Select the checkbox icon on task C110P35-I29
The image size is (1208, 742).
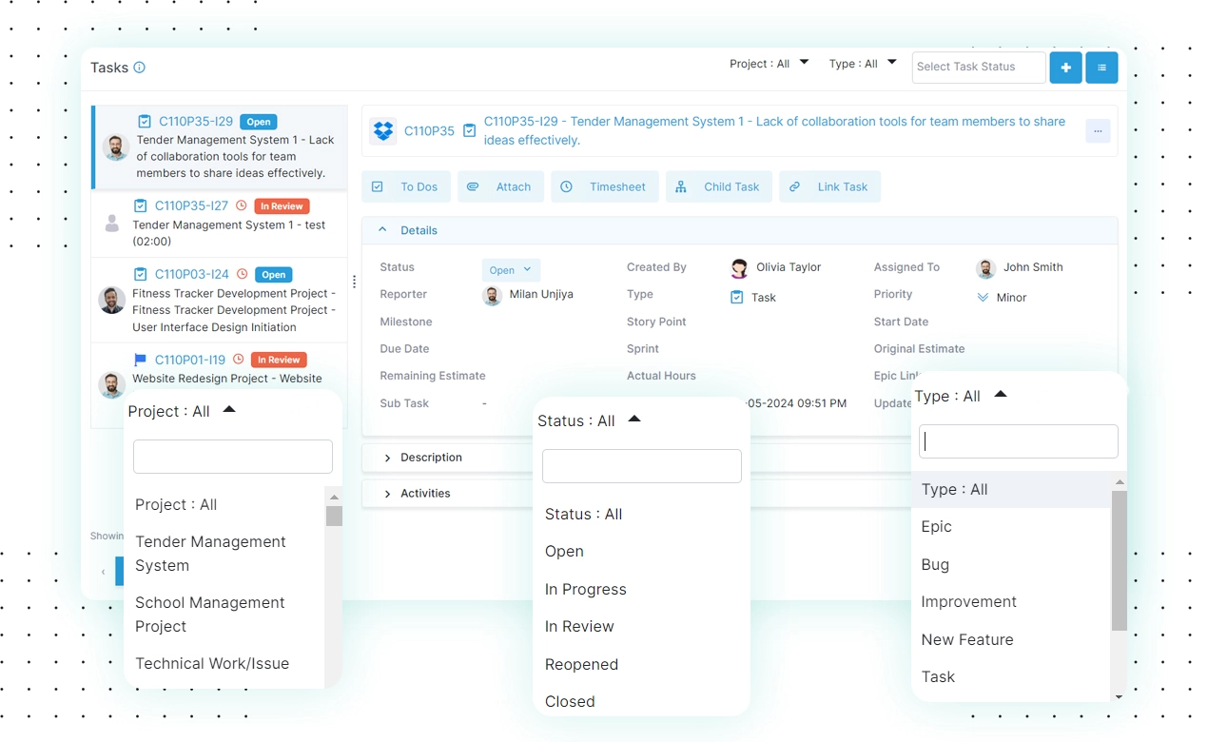pyautogui.click(x=145, y=121)
